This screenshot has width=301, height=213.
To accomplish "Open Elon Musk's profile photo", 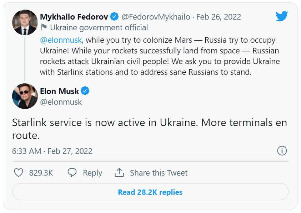I will point(25,96).
